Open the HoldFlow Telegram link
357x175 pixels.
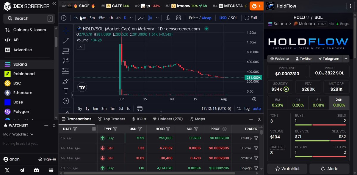329,59
